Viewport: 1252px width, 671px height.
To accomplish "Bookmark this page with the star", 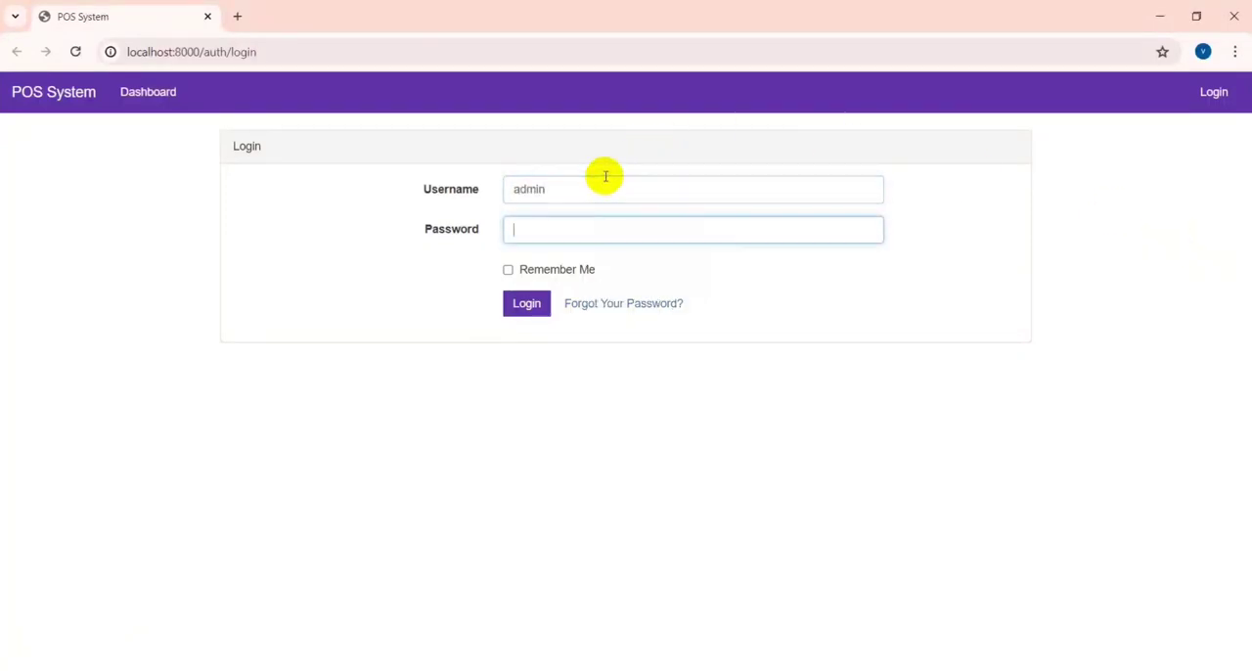I will pos(1162,52).
